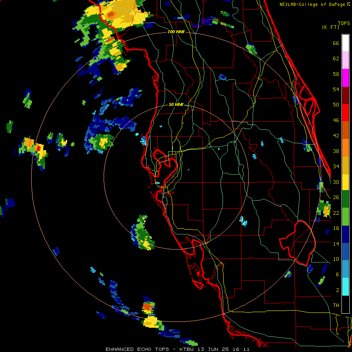The width and height of the screenshot is (352, 352).
Task: Select the cyan legend swatch
Action: coord(345,287)
